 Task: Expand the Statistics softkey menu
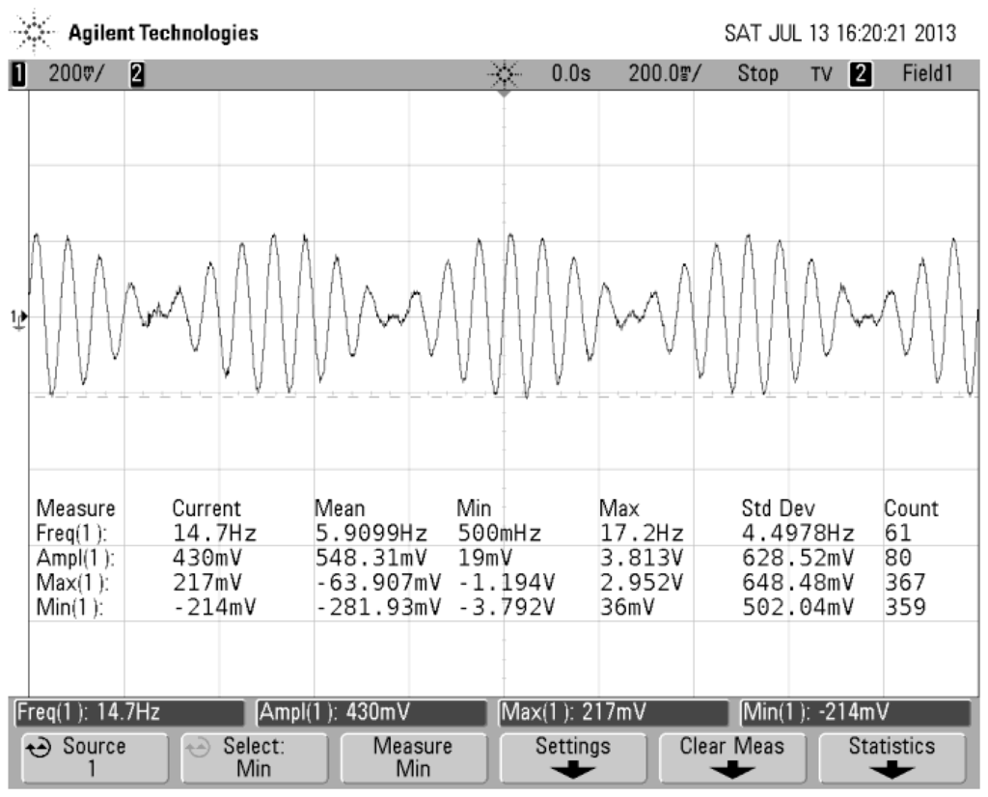pos(891,757)
